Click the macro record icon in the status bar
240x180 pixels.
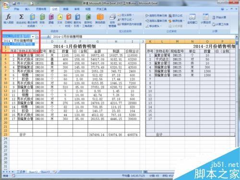click(x=13, y=176)
